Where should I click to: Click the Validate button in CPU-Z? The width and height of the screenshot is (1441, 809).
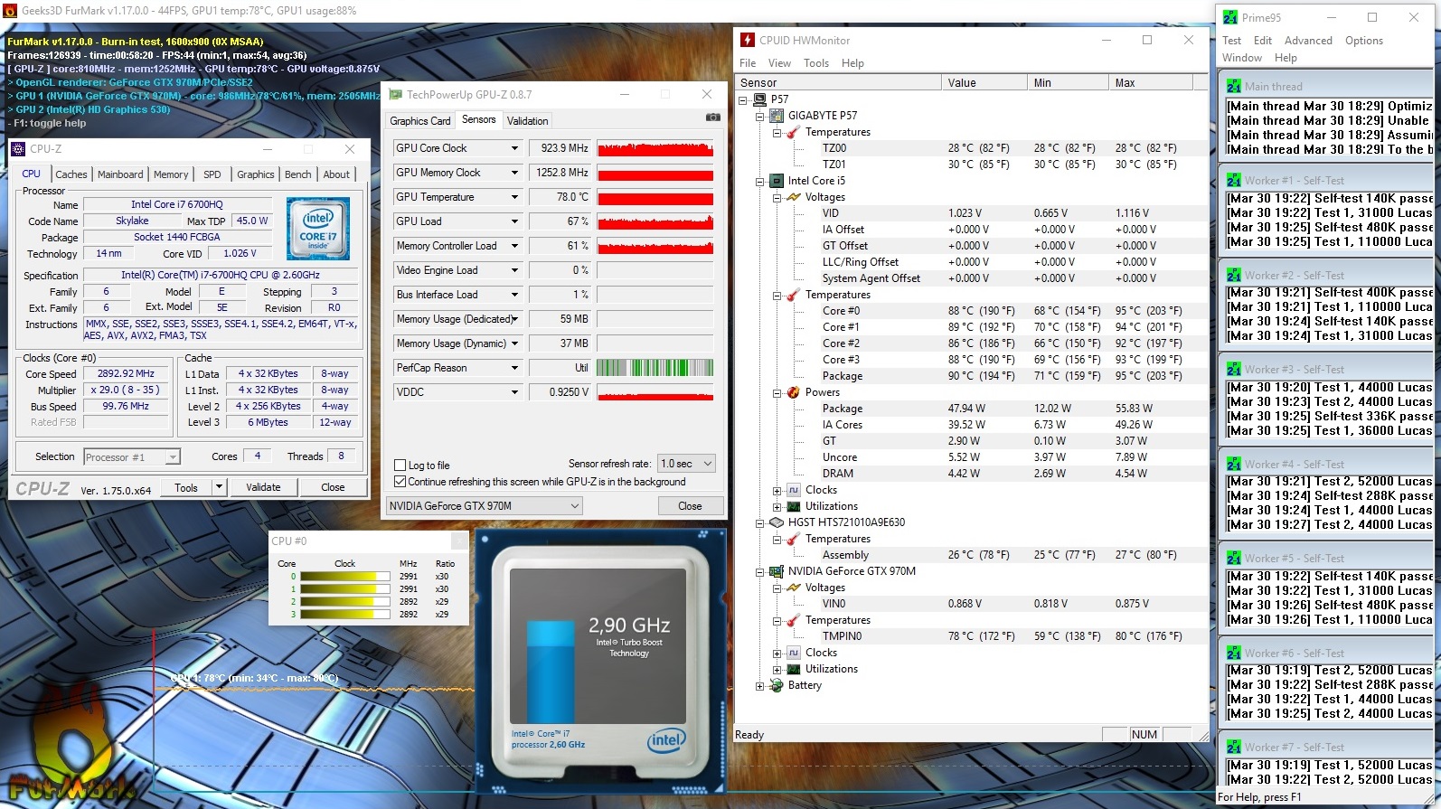pos(263,487)
